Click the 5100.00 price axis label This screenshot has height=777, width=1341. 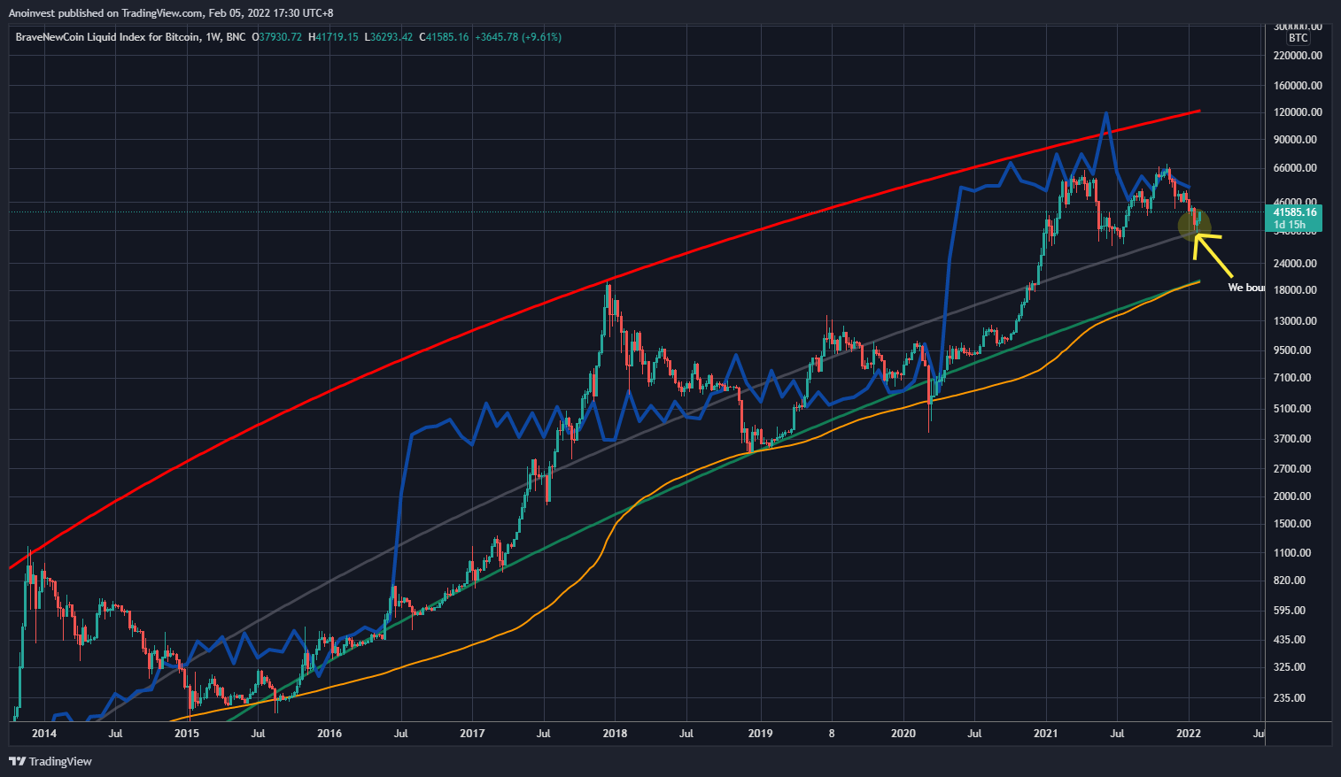pyautogui.click(x=1292, y=409)
